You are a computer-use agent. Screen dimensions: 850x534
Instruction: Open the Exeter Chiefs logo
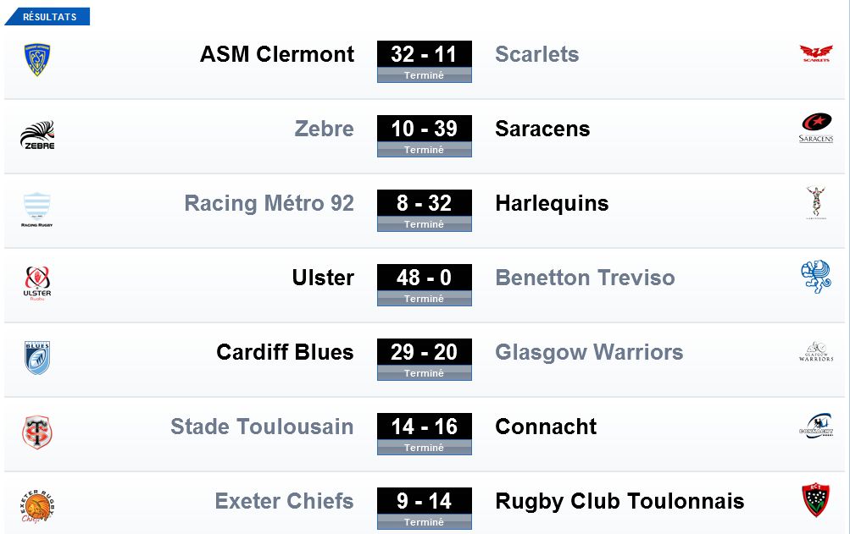pyautogui.click(x=36, y=506)
